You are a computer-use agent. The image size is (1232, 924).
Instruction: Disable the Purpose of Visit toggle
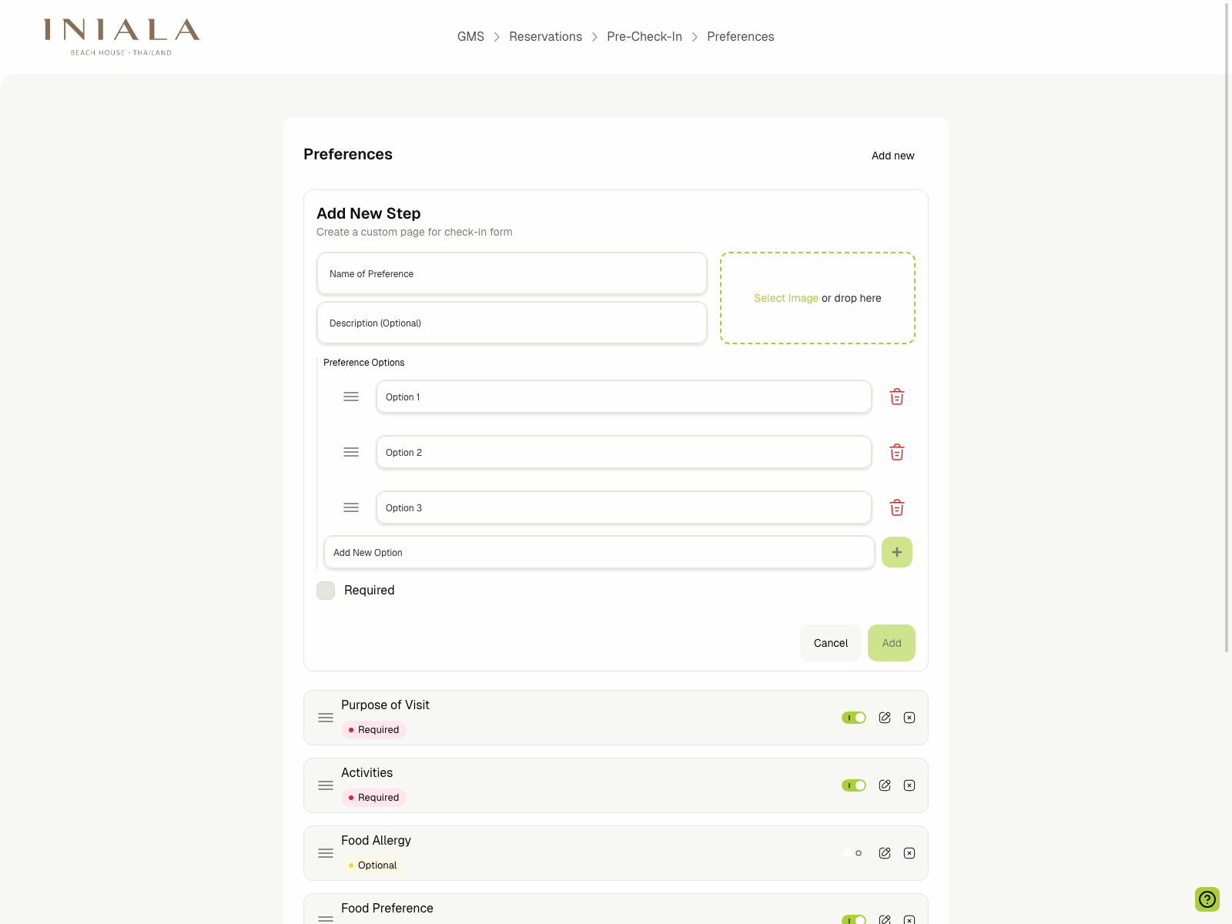pyautogui.click(x=854, y=717)
